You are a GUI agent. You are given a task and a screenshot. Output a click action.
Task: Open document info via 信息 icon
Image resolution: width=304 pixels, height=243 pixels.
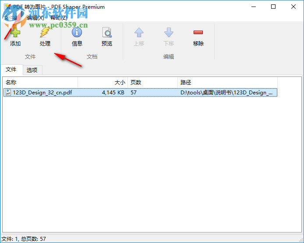click(x=77, y=32)
